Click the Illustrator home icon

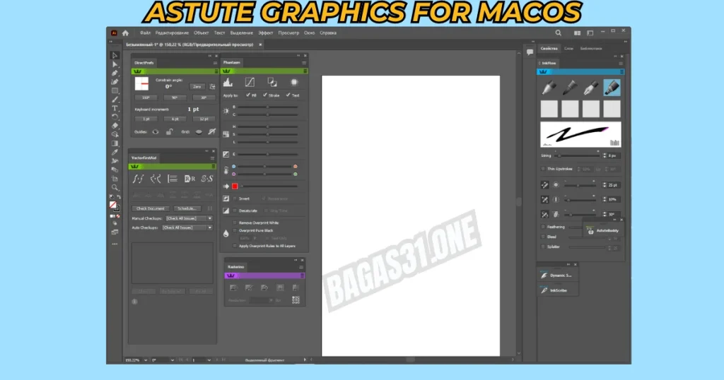pos(125,32)
